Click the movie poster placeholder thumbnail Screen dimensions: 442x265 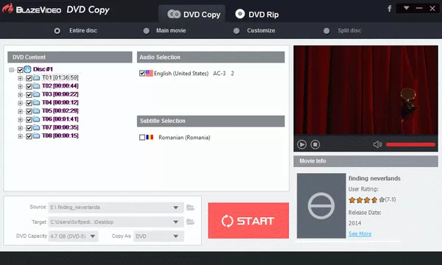coord(321,205)
